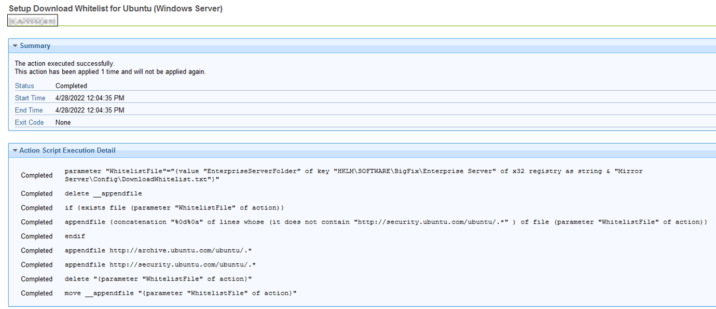Click Completed status beside 'delete "{parameter' line
The width and height of the screenshot is (716, 309).
pyautogui.click(x=37, y=279)
